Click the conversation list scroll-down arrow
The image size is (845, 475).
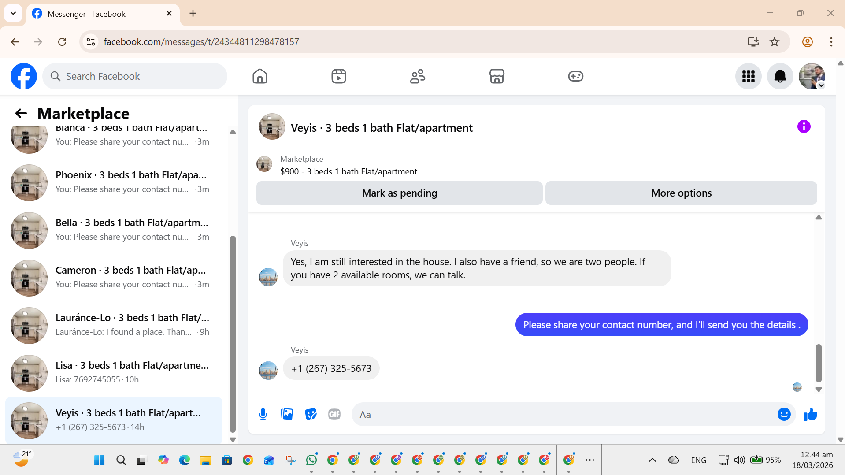click(x=233, y=439)
